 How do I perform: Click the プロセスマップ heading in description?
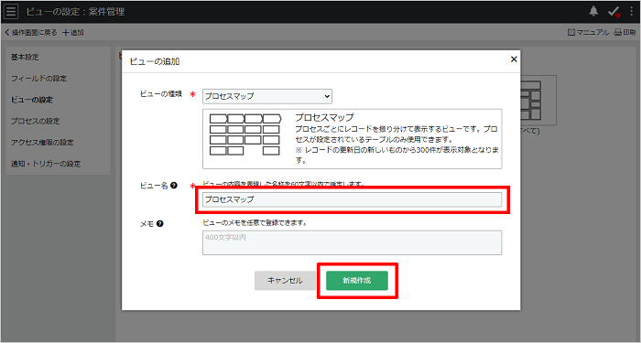[x=324, y=117]
